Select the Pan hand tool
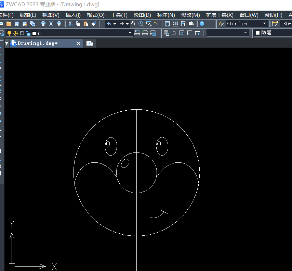 (133, 24)
